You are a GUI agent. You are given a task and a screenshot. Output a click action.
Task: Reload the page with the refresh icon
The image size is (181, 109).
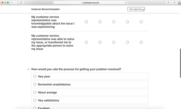[126, 3]
